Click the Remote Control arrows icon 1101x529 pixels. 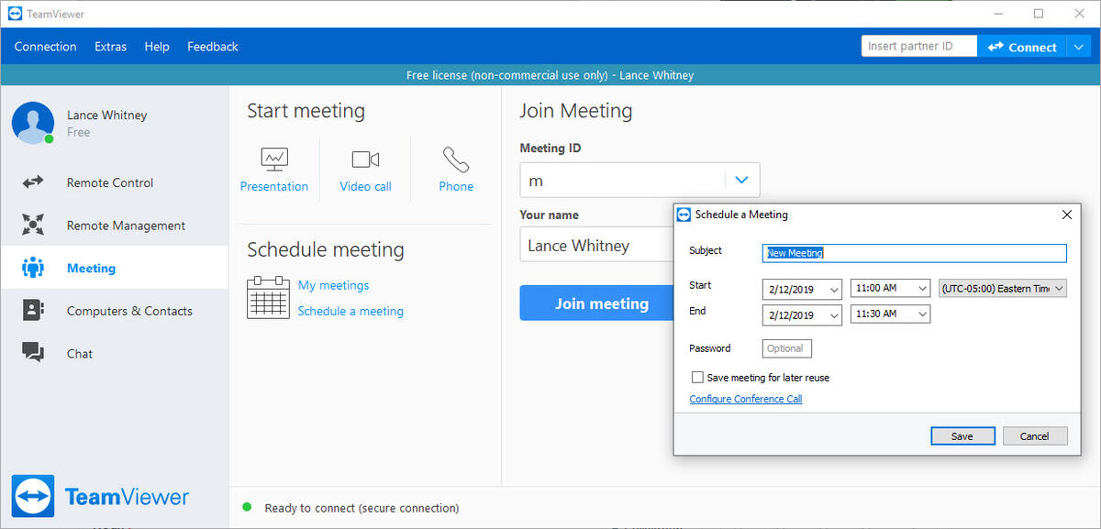[x=33, y=182]
